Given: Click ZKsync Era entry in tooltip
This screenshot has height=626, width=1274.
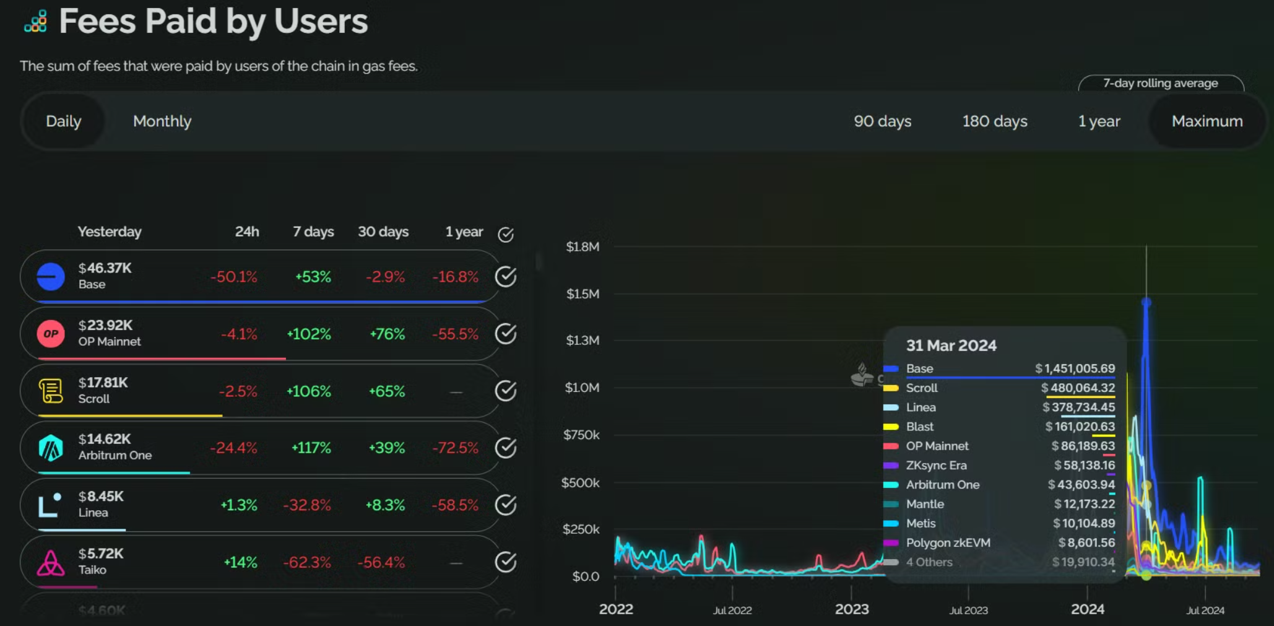Looking at the screenshot, I should pos(999,465).
